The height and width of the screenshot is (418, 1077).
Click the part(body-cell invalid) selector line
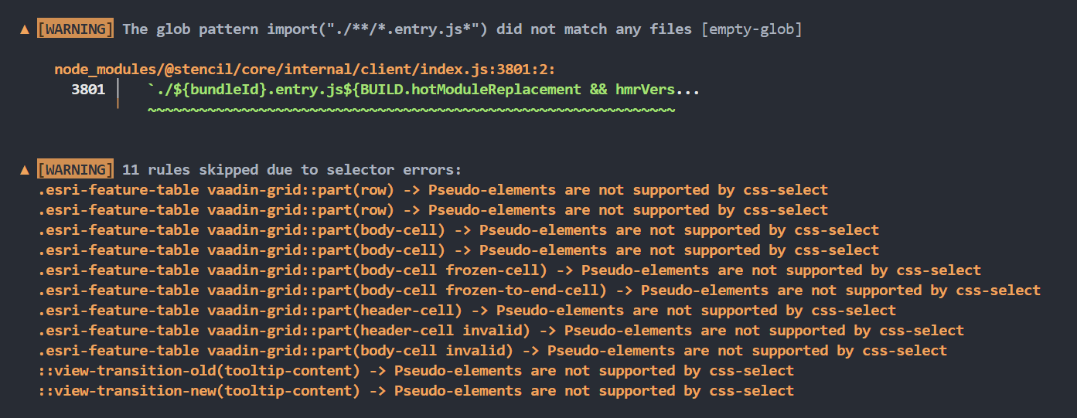[492, 351]
